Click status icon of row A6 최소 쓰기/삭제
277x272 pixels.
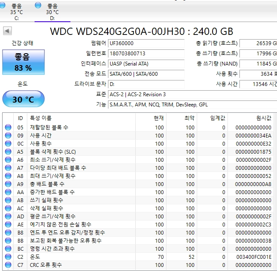pyautogui.click(x=8, y=160)
